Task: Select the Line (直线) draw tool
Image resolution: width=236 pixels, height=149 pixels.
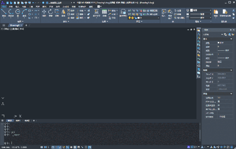Action: tap(4, 13)
